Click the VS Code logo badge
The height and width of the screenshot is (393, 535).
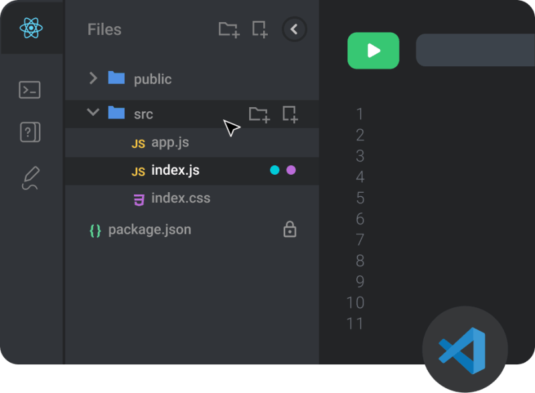(465, 349)
